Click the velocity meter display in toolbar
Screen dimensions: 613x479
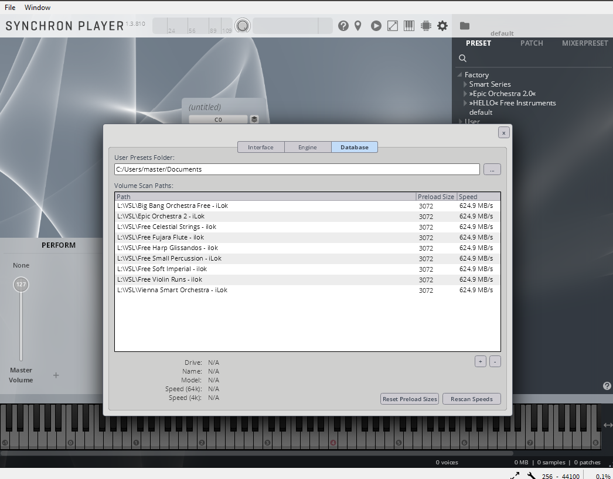coord(192,26)
